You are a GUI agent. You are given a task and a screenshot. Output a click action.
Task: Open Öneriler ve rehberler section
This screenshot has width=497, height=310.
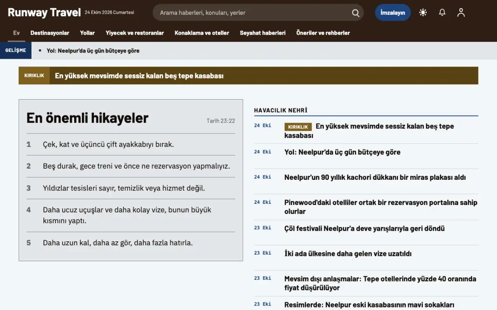[323, 33]
